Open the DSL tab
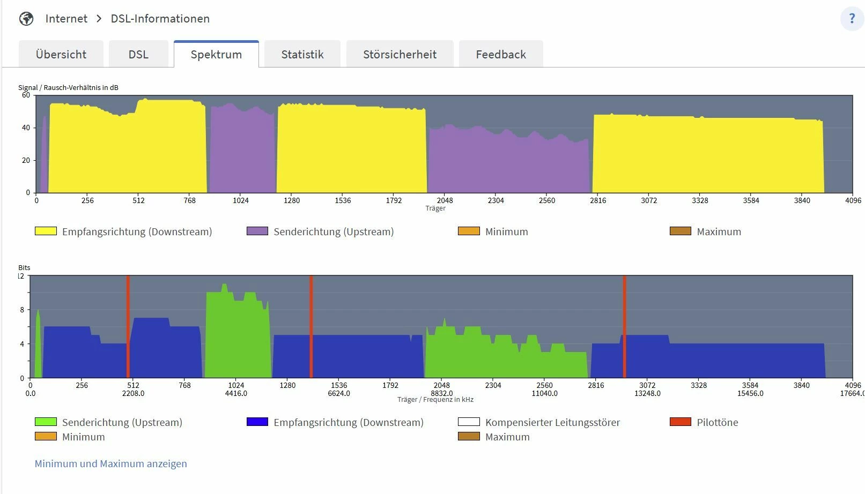This screenshot has width=865, height=494. tap(138, 54)
